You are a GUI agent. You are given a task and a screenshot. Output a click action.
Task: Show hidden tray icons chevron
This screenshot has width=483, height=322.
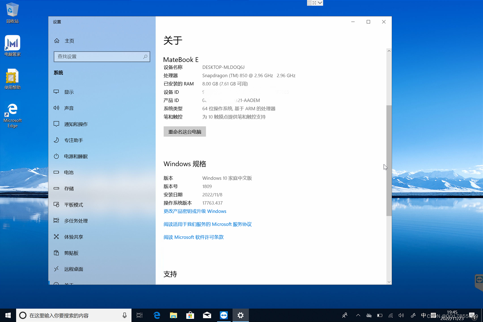(358, 315)
